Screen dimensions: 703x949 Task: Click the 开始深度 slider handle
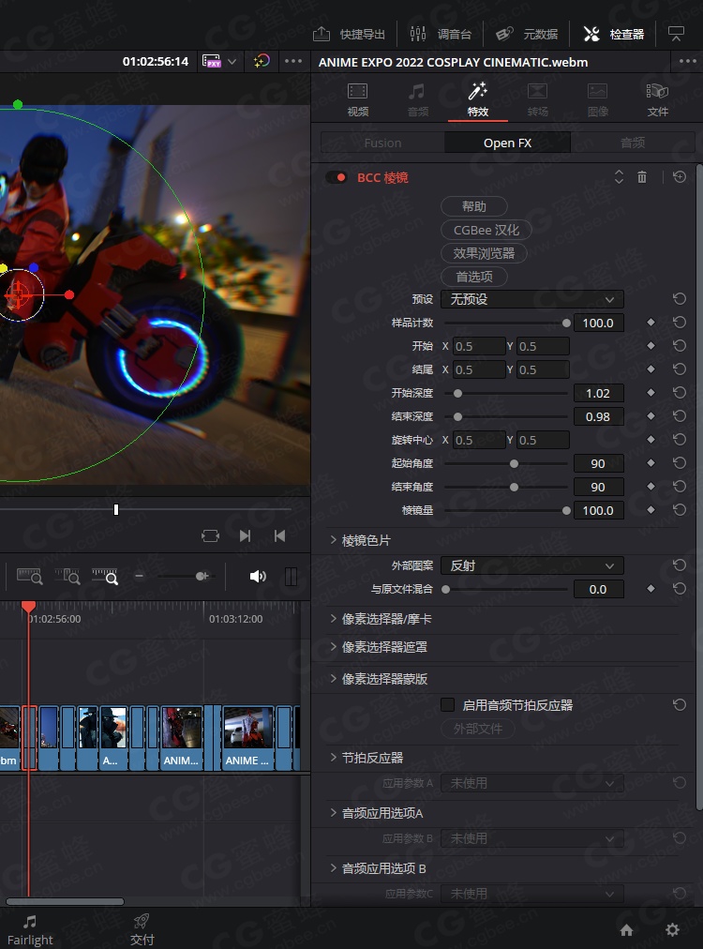458,394
